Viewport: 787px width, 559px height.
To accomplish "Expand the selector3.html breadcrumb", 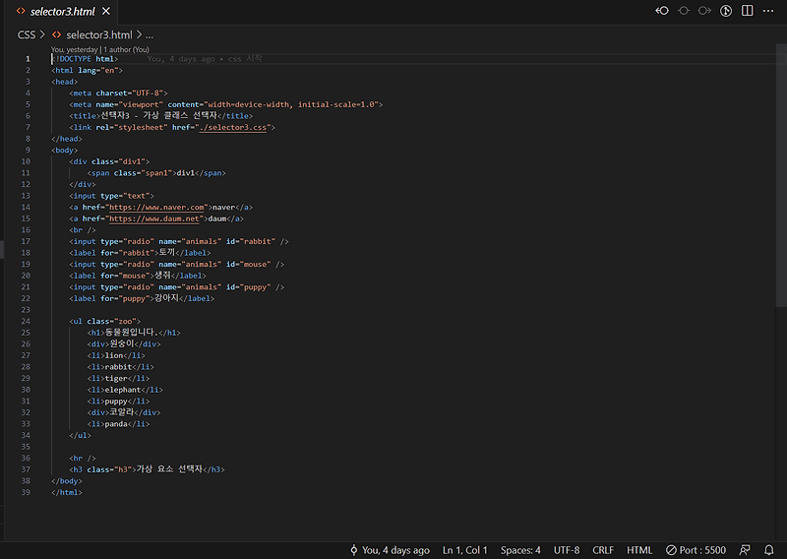I will [x=98, y=34].
